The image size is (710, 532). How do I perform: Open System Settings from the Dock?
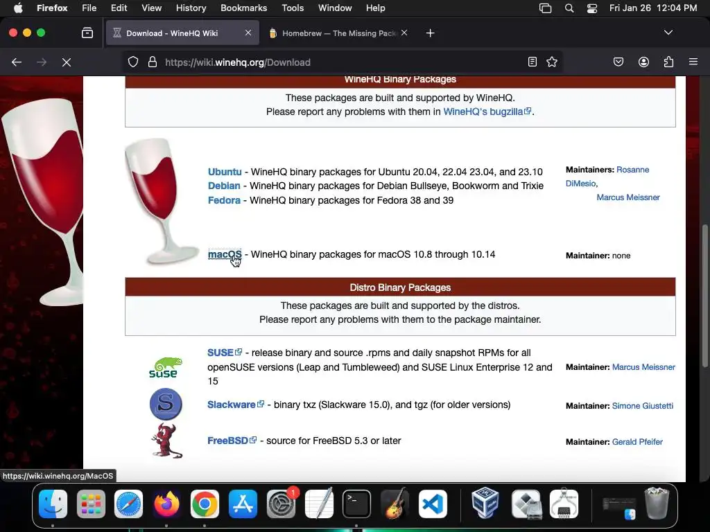click(x=282, y=504)
